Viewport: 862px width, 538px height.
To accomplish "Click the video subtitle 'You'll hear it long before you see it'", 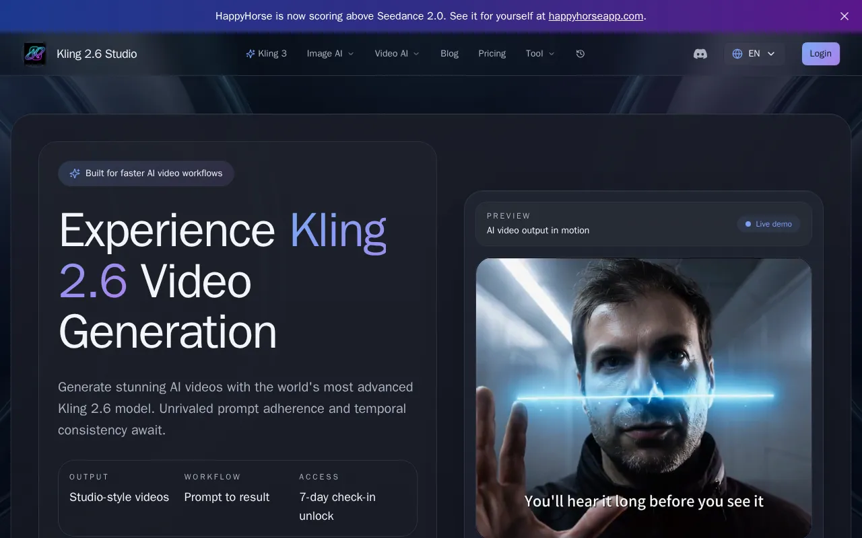I will pos(644,501).
